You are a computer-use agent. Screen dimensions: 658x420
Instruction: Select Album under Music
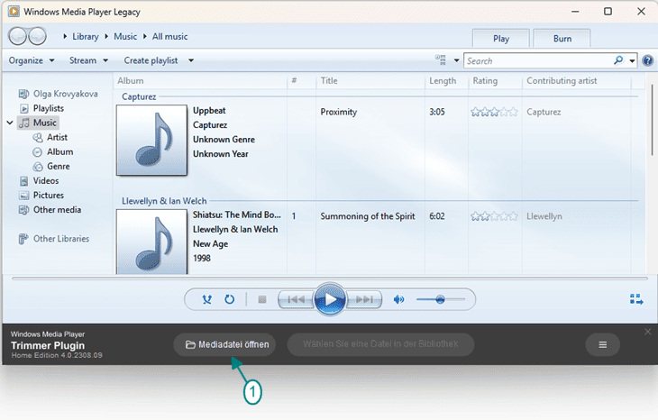pyautogui.click(x=53, y=152)
